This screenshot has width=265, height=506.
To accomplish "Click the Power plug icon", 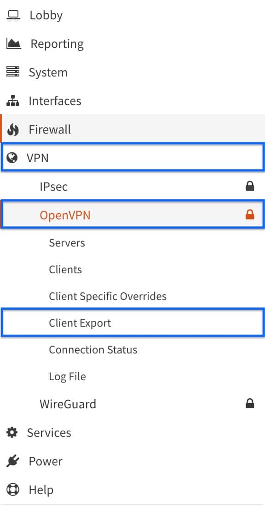I will (x=13, y=461).
